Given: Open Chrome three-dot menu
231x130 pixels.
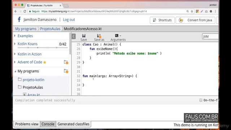Looking at the screenshot, I should pyautogui.click(x=215, y=11).
